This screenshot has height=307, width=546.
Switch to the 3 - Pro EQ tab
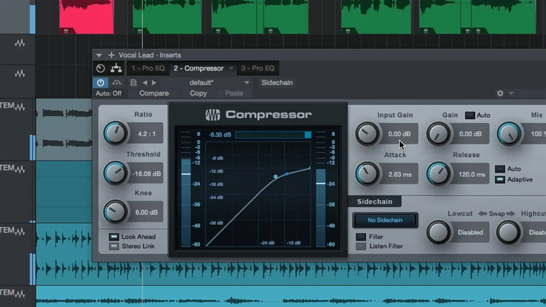[x=258, y=68]
